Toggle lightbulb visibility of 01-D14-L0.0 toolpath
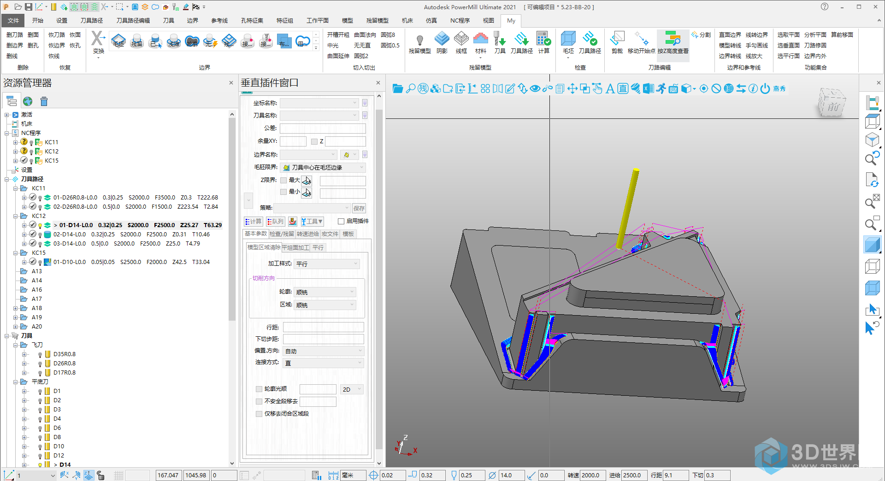Screen dimensions: 885x481 40,226
